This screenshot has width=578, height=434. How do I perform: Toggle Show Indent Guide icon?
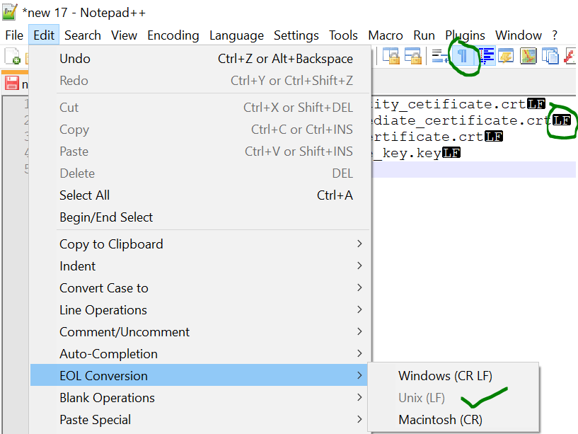coord(486,57)
